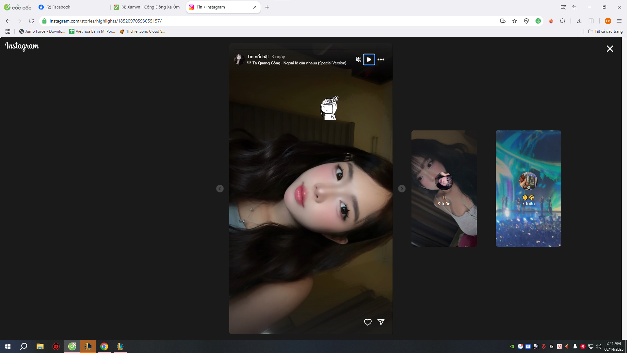
Task: Open split-screen view icon
Action: point(591,21)
